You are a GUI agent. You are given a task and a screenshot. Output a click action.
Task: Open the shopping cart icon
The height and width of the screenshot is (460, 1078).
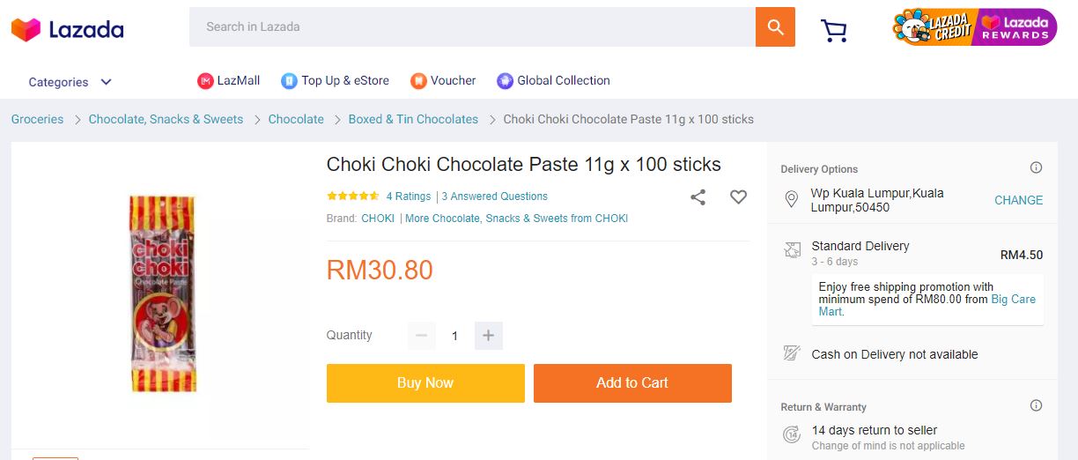click(833, 31)
